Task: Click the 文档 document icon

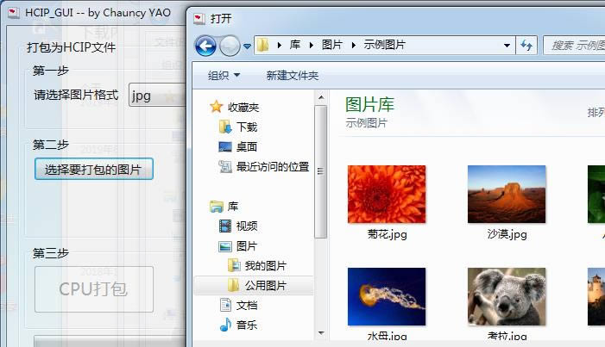Action: tap(225, 305)
